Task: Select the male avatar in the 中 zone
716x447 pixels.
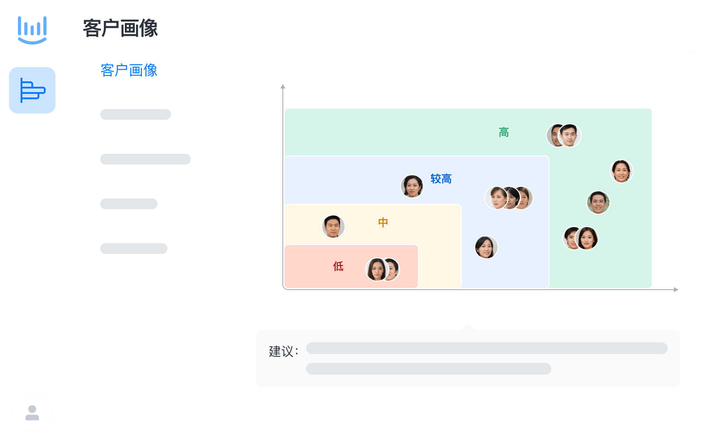Action: click(x=333, y=226)
